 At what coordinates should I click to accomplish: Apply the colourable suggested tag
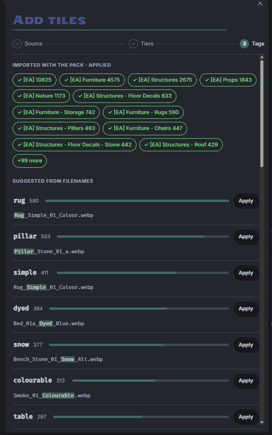(x=246, y=381)
